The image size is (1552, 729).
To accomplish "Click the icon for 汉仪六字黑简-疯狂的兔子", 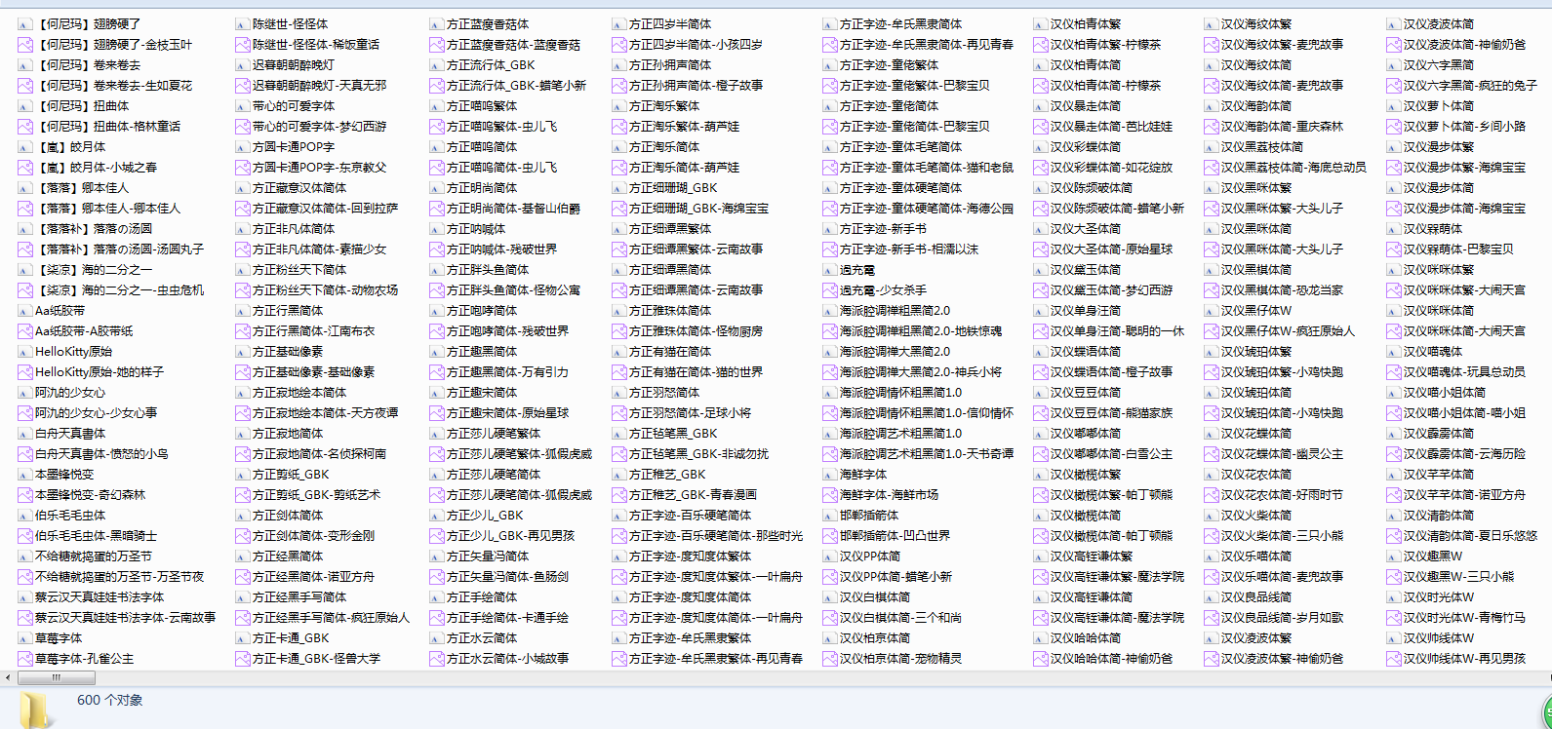I will coord(1394,86).
